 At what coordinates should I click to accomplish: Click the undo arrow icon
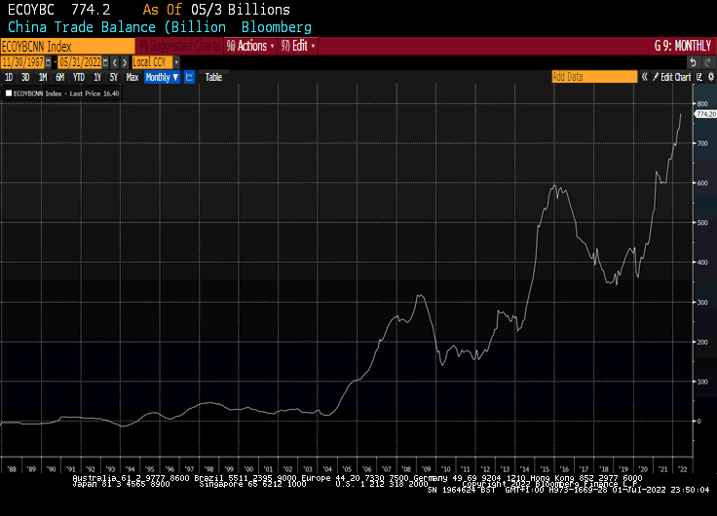[694, 62]
